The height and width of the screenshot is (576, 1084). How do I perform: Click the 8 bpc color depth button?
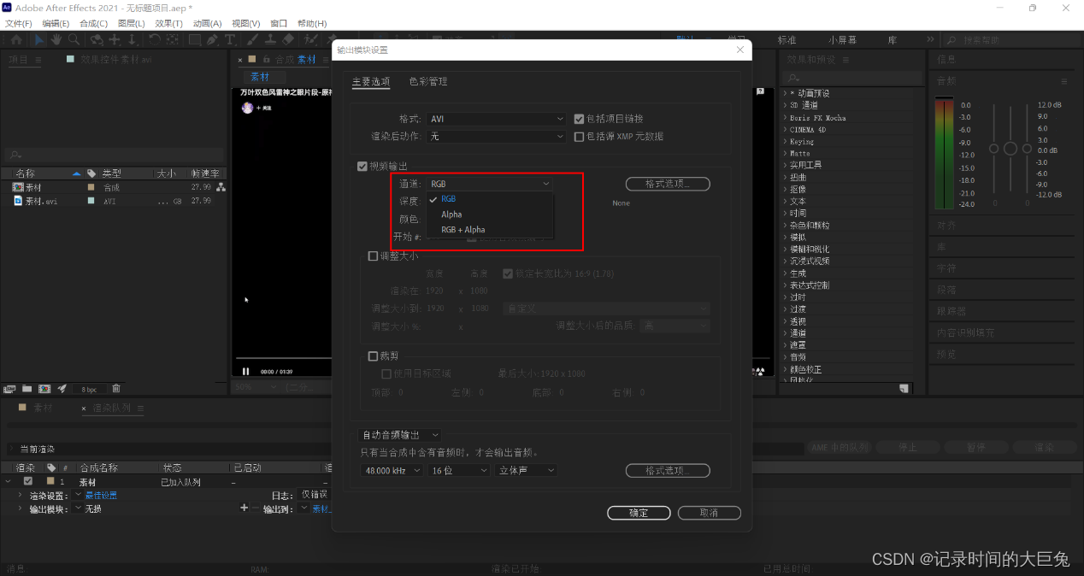89,390
